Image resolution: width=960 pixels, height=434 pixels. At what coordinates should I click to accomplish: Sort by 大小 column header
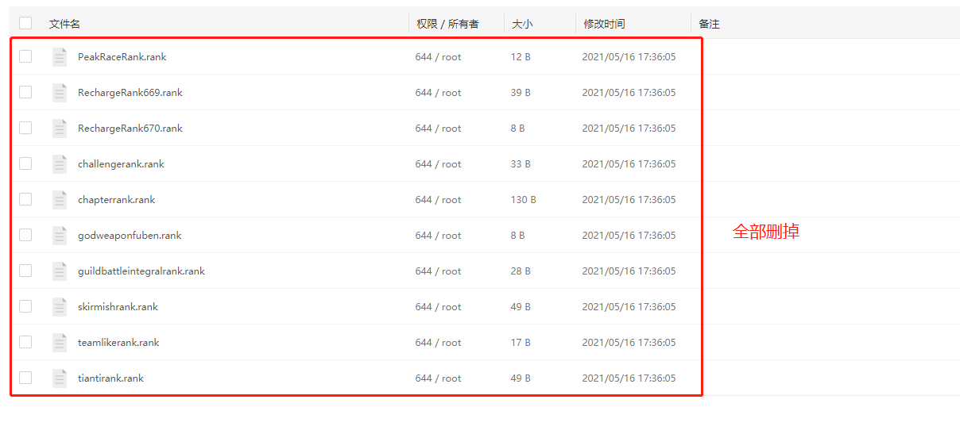tap(522, 24)
